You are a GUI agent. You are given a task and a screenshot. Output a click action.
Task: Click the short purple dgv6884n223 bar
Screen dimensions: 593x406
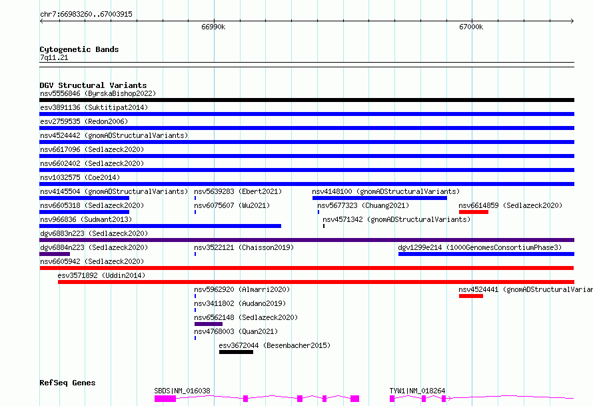click(55, 254)
